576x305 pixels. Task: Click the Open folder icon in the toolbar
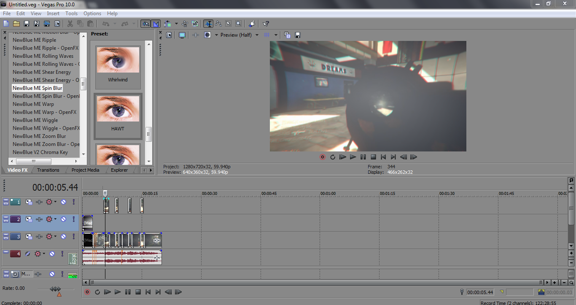pyautogui.click(x=16, y=24)
